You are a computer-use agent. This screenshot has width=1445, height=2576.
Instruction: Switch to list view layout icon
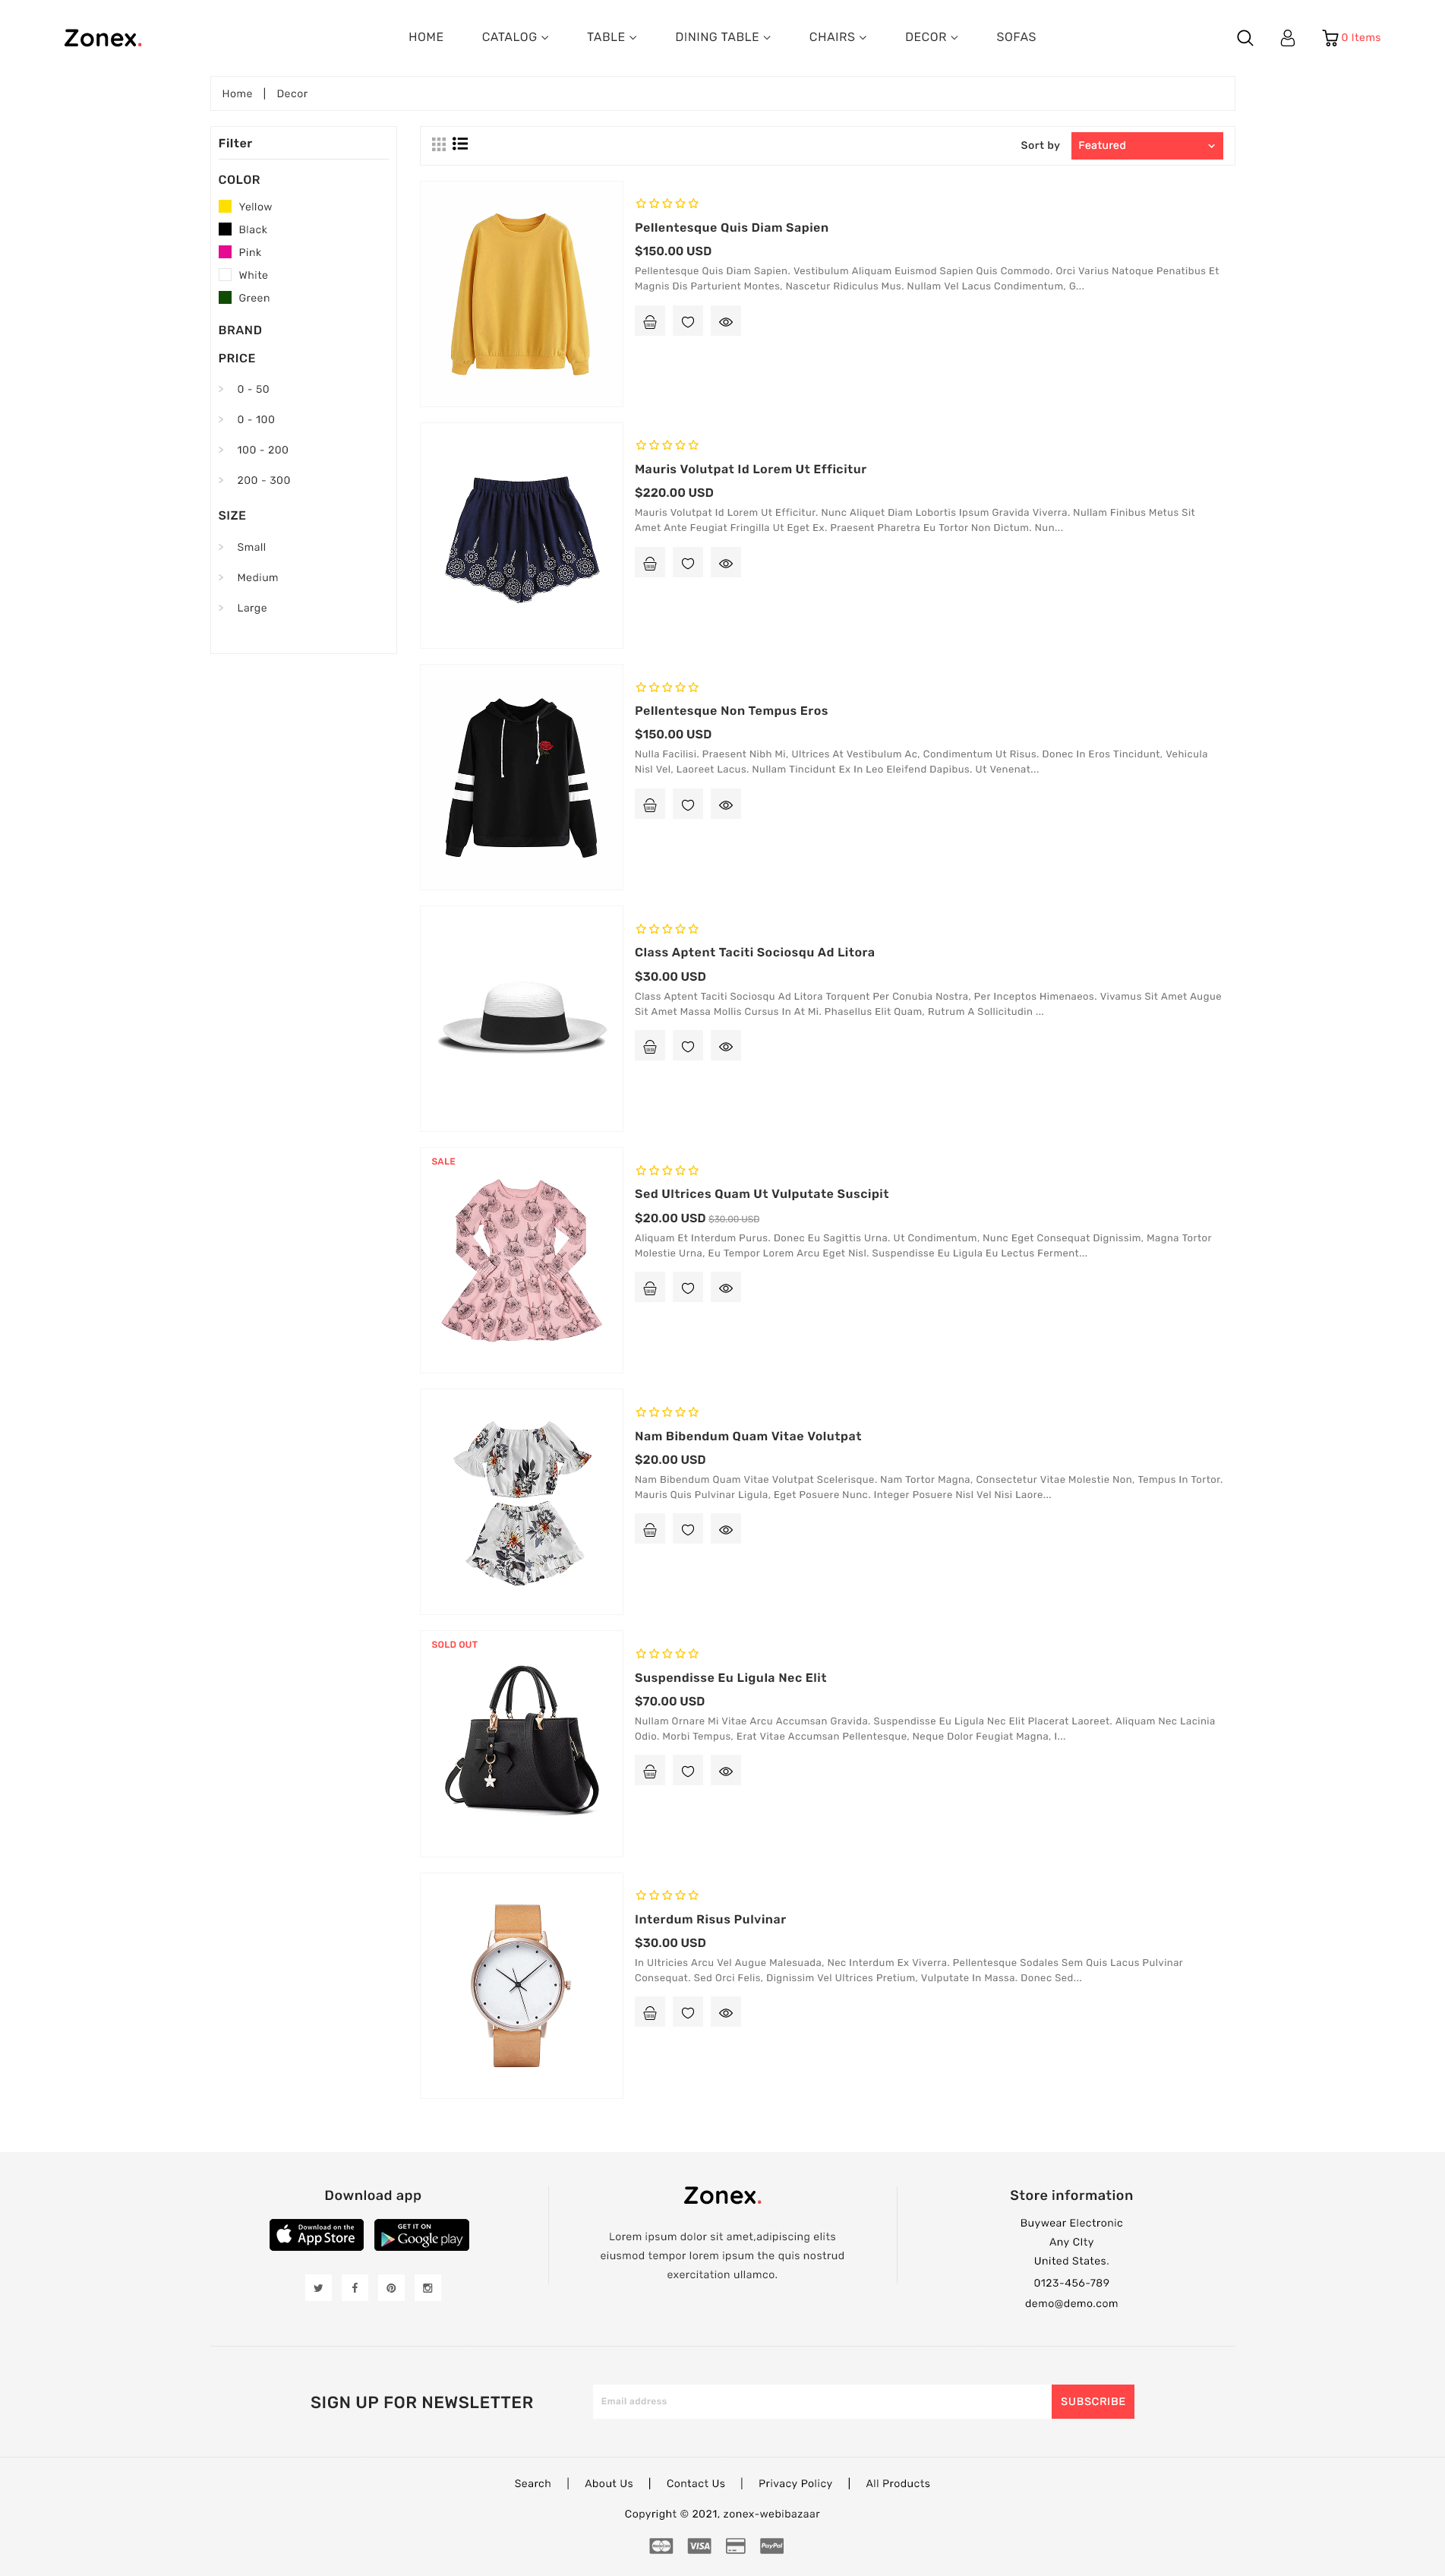click(x=459, y=144)
